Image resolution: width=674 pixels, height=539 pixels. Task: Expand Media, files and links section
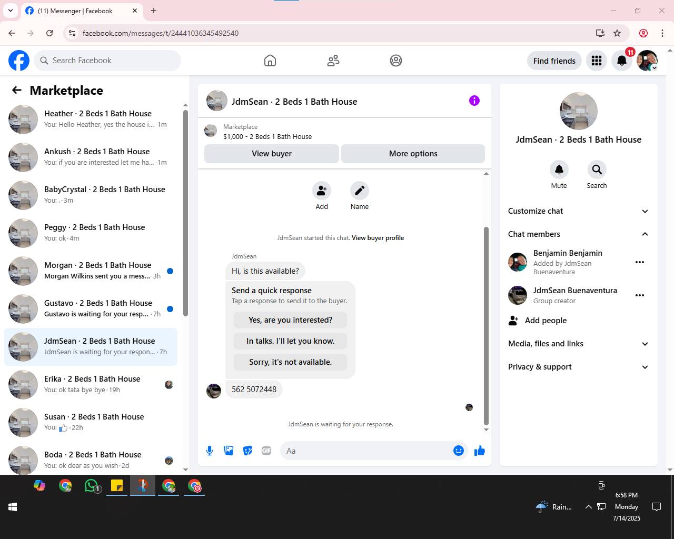click(x=578, y=344)
